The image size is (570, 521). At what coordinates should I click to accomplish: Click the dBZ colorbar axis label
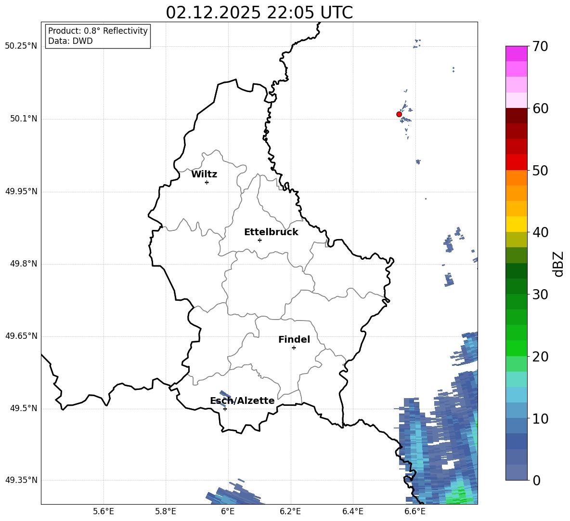559,264
